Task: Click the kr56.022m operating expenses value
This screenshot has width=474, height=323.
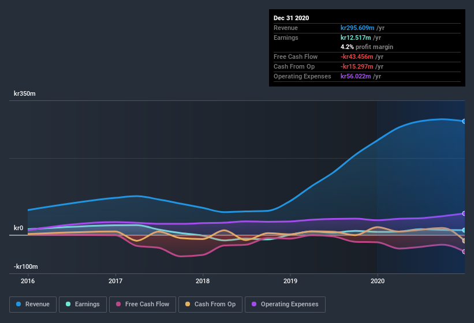Action: 356,76
